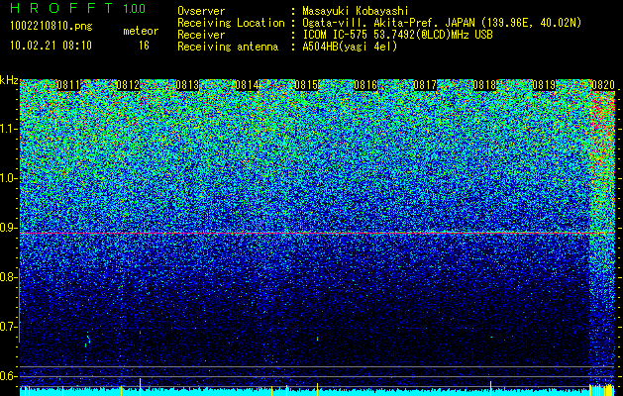Select the observer name Masayuki Kobayashi
This screenshot has width=623, height=396.
pyautogui.click(x=356, y=11)
